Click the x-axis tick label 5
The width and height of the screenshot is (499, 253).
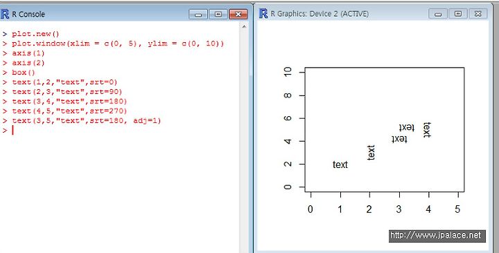tap(457, 209)
